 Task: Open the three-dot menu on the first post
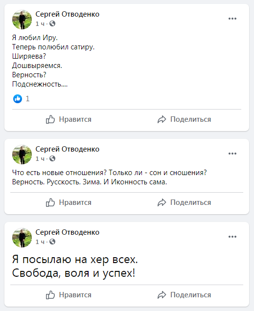coord(232,19)
